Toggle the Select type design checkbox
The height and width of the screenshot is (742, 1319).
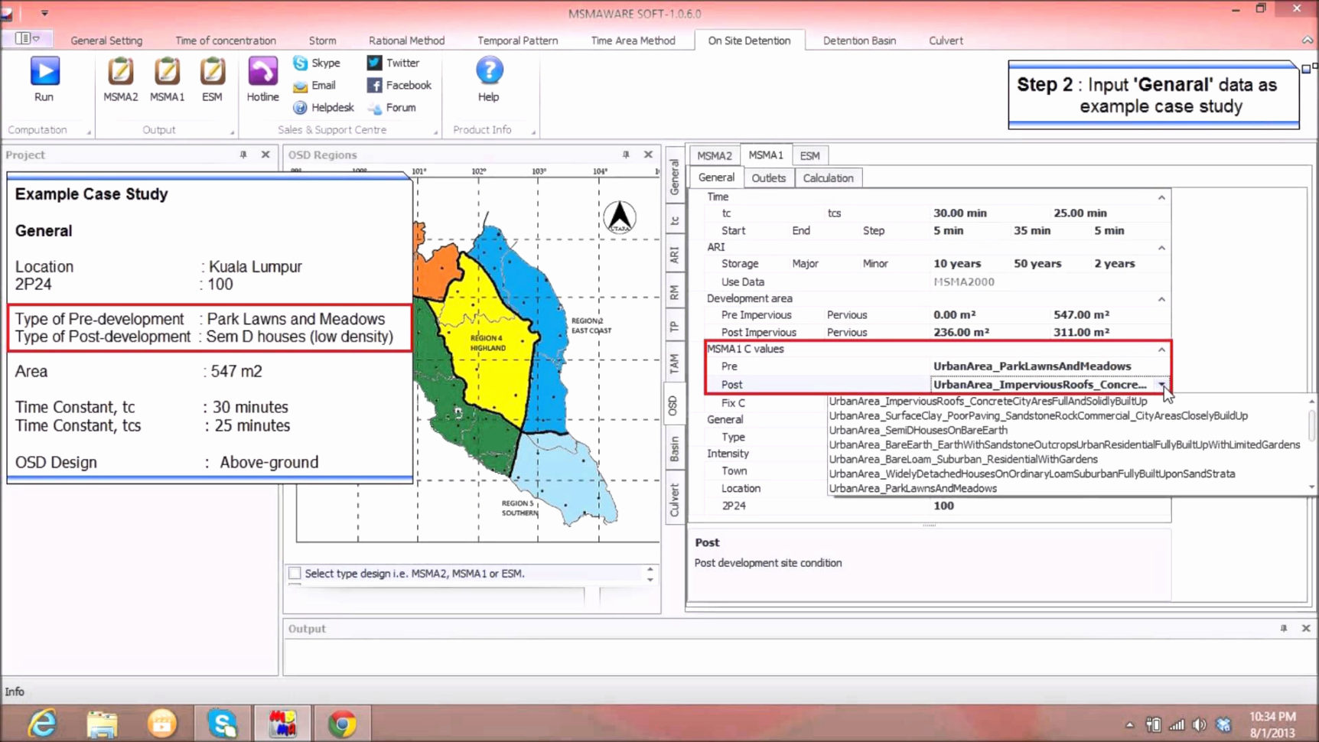295,573
